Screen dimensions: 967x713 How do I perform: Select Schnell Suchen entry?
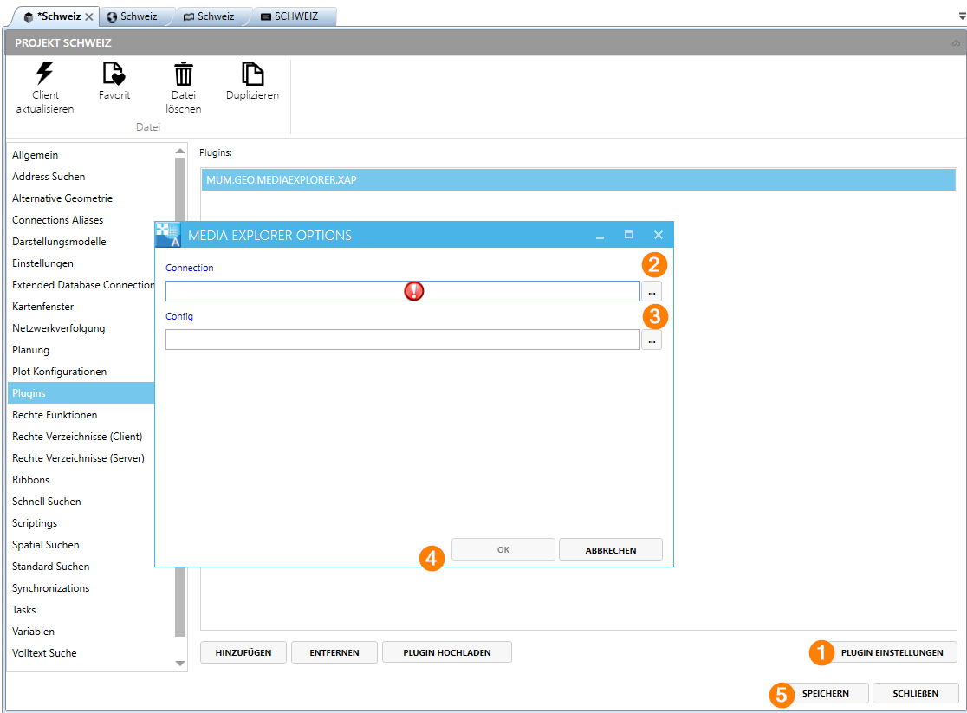(47, 502)
